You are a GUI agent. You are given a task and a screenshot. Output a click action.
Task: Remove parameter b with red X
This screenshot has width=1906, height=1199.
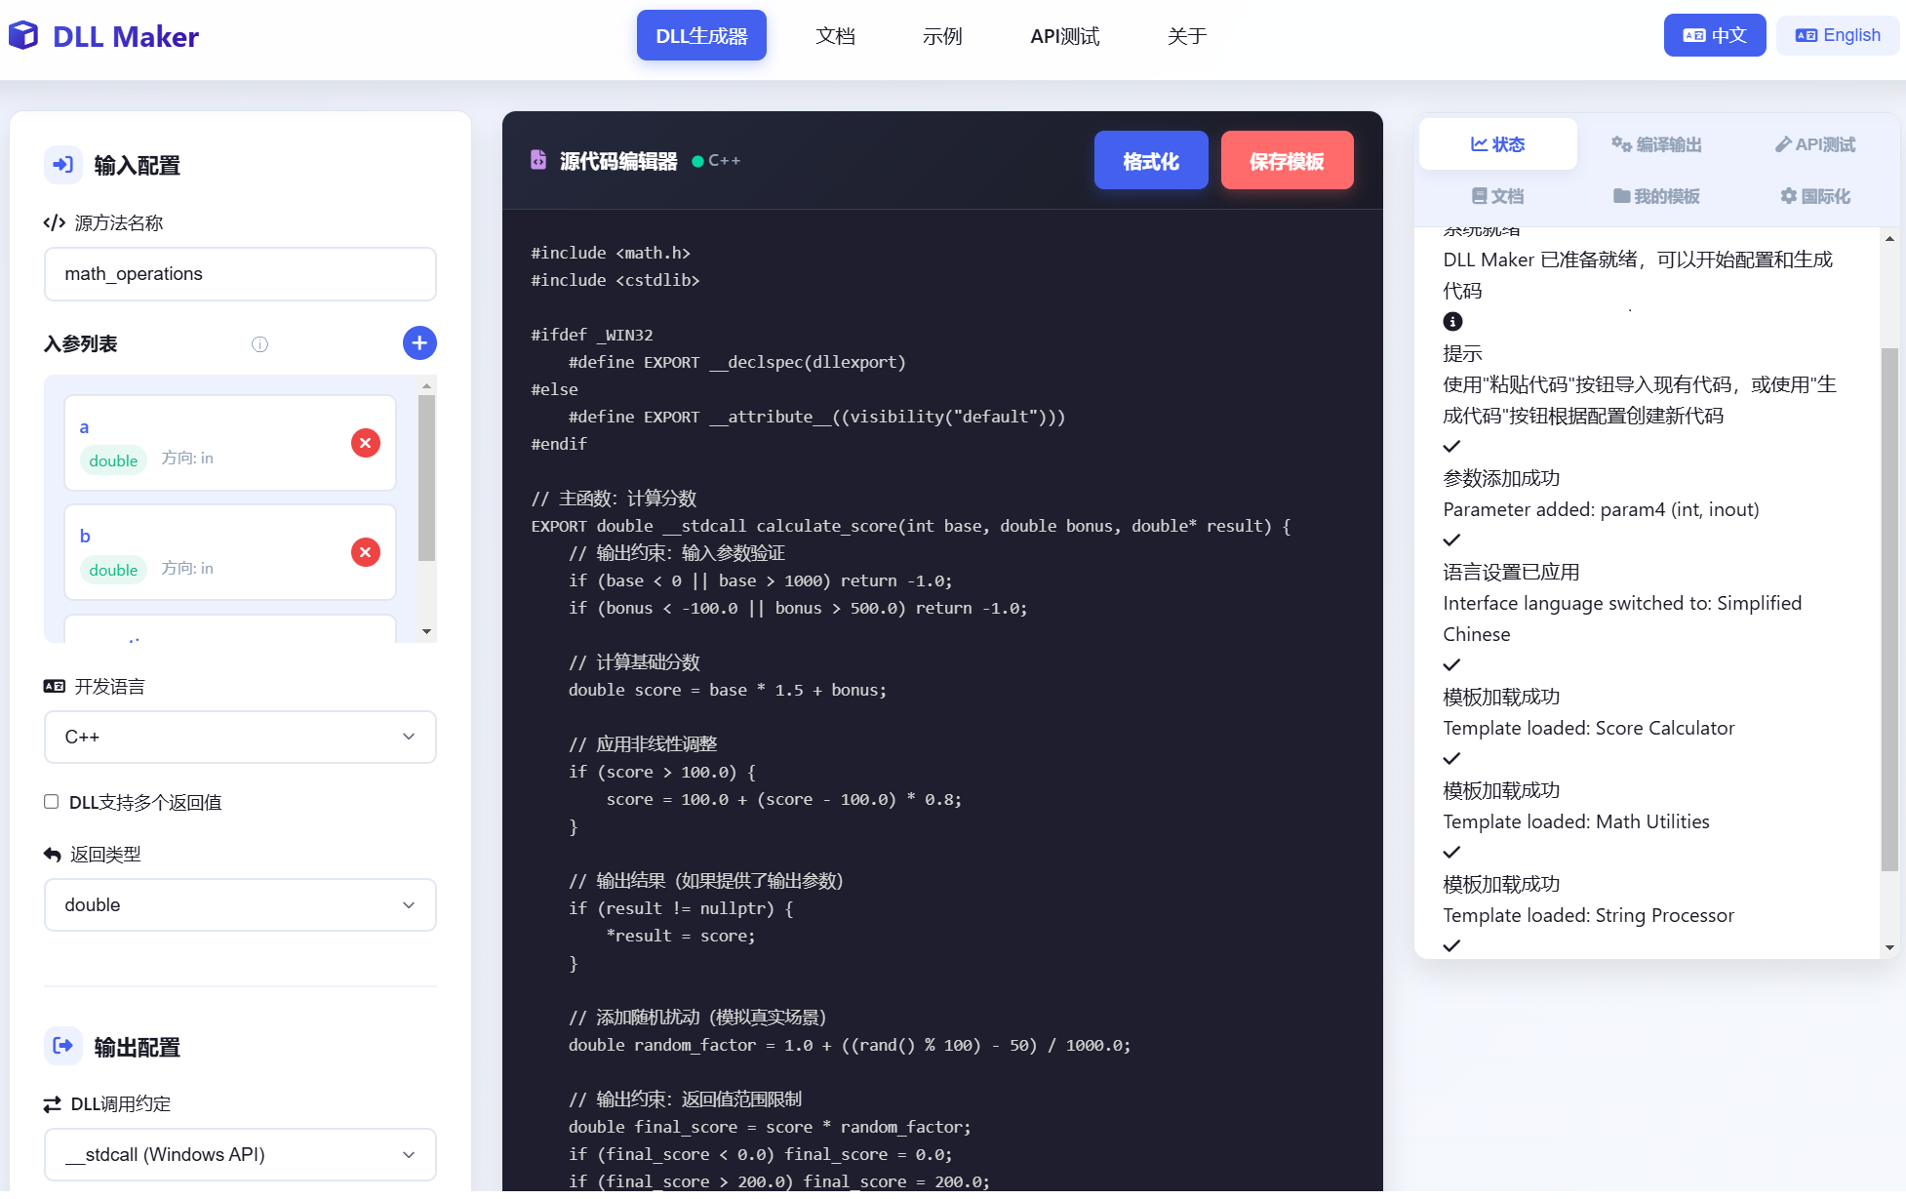click(x=366, y=552)
